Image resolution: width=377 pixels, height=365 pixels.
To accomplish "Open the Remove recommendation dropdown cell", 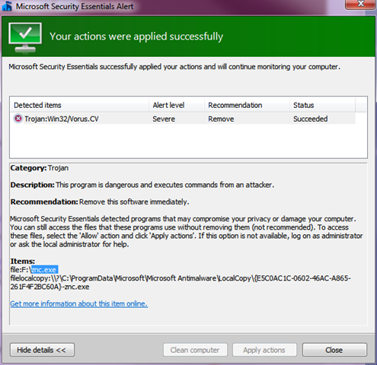I will click(x=221, y=119).
